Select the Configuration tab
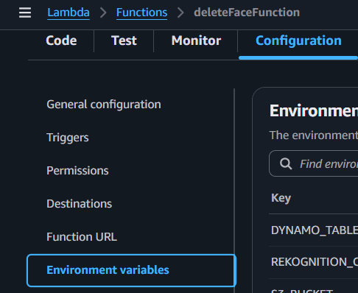The image size is (358, 293). coord(298,40)
